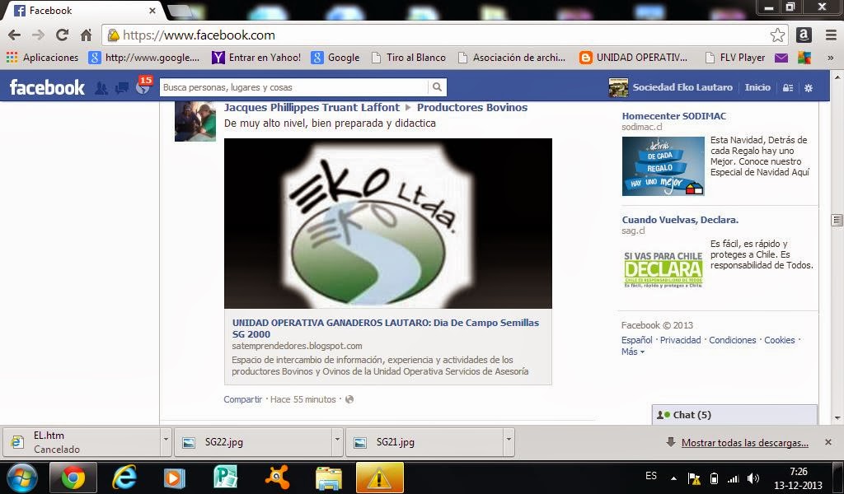Viewport: 844px width, 494px height.
Task: Show hidden system tray icons
Action: point(673,478)
